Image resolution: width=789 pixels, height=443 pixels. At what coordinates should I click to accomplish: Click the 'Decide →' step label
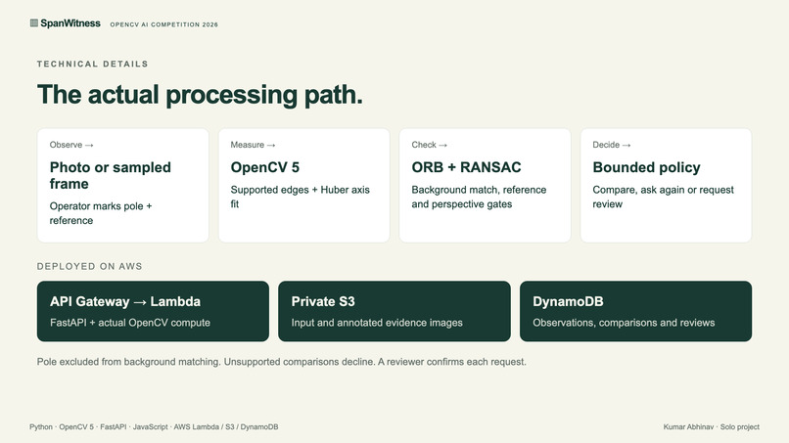point(612,145)
